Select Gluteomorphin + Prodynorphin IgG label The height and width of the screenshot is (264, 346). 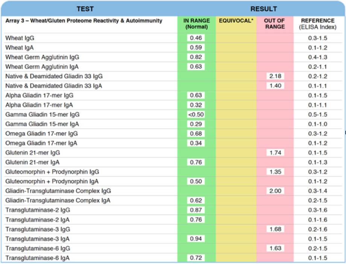(52, 172)
